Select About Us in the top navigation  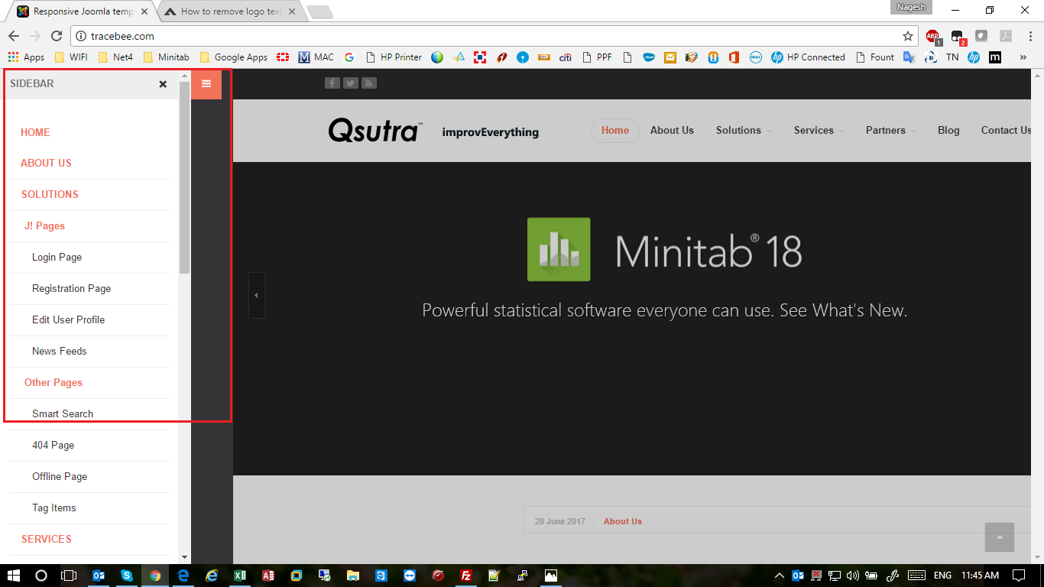pyautogui.click(x=672, y=131)
